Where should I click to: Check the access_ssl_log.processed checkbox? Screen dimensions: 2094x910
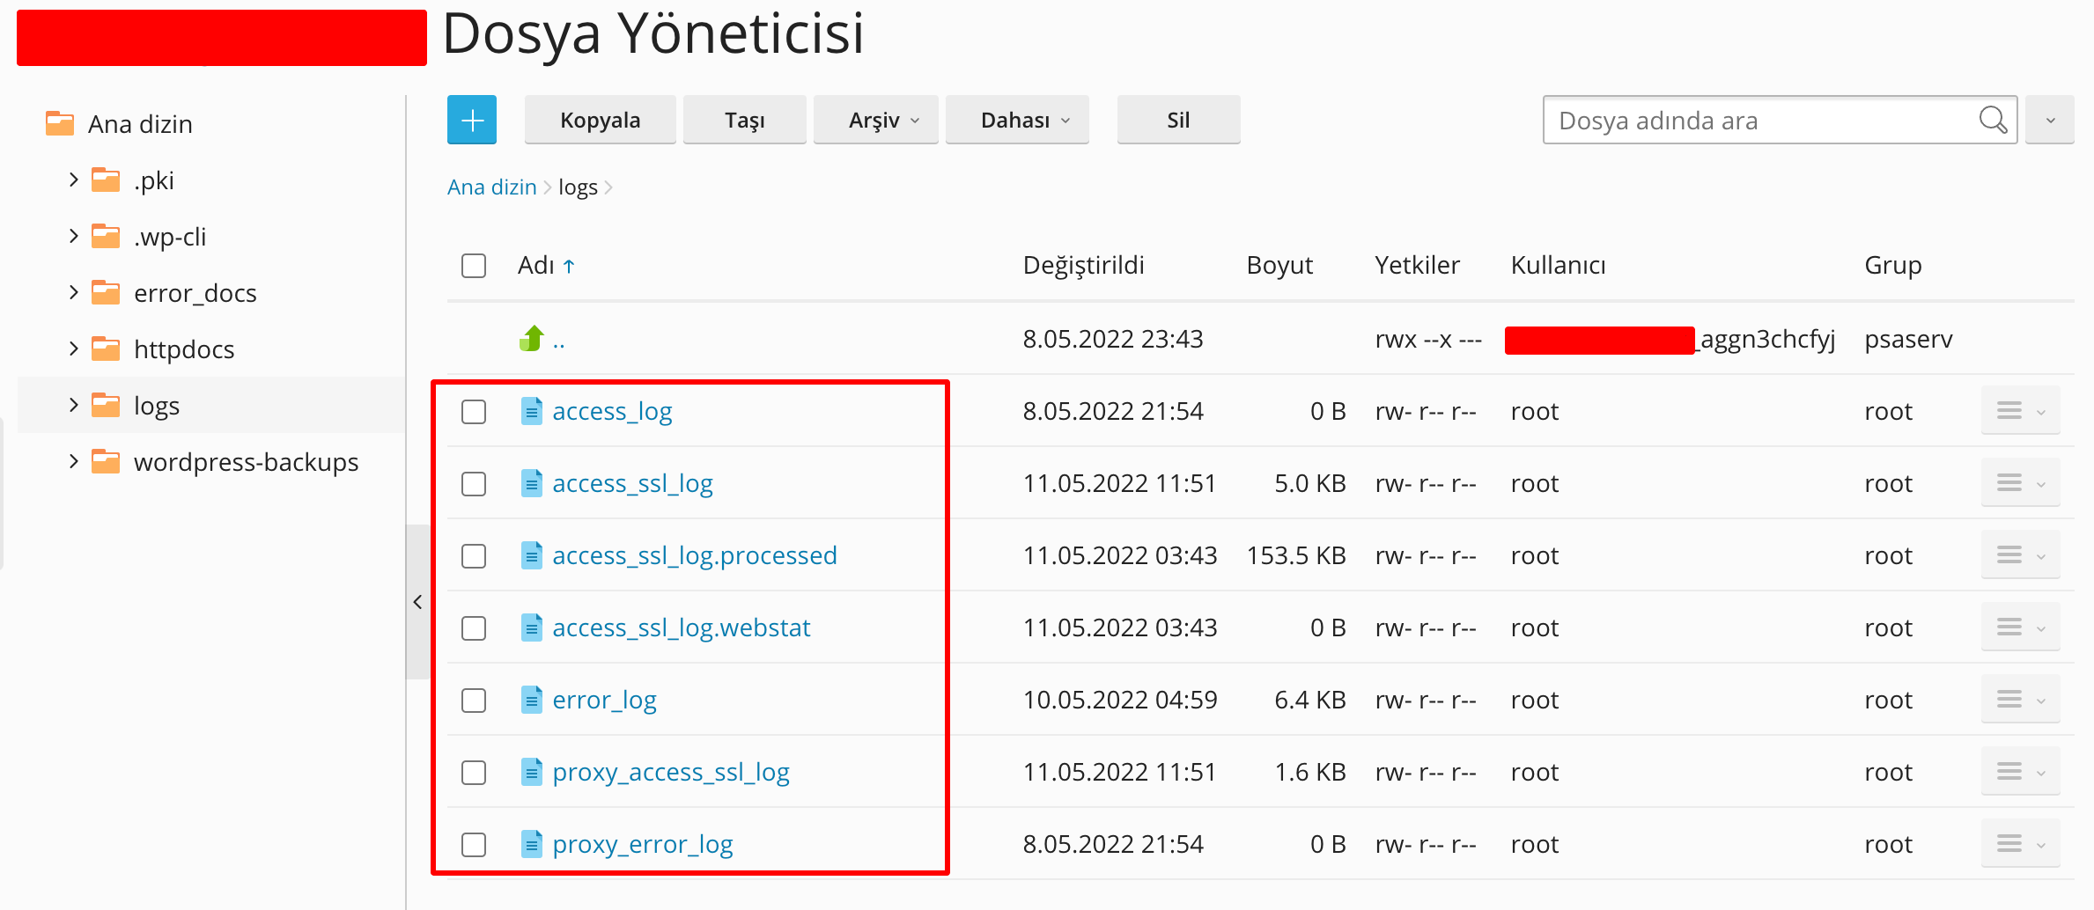click(x=474, y=555)
